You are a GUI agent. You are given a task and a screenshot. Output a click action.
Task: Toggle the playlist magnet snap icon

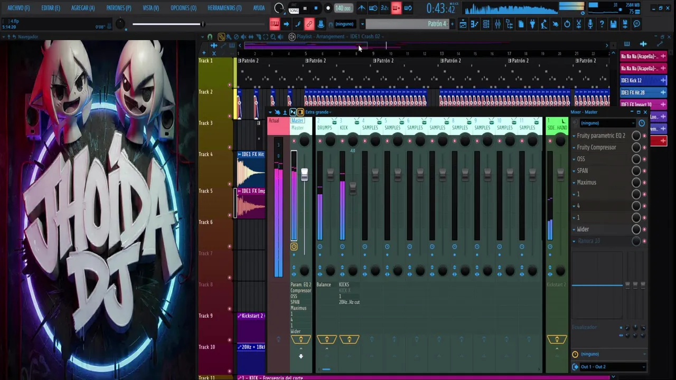210,36
